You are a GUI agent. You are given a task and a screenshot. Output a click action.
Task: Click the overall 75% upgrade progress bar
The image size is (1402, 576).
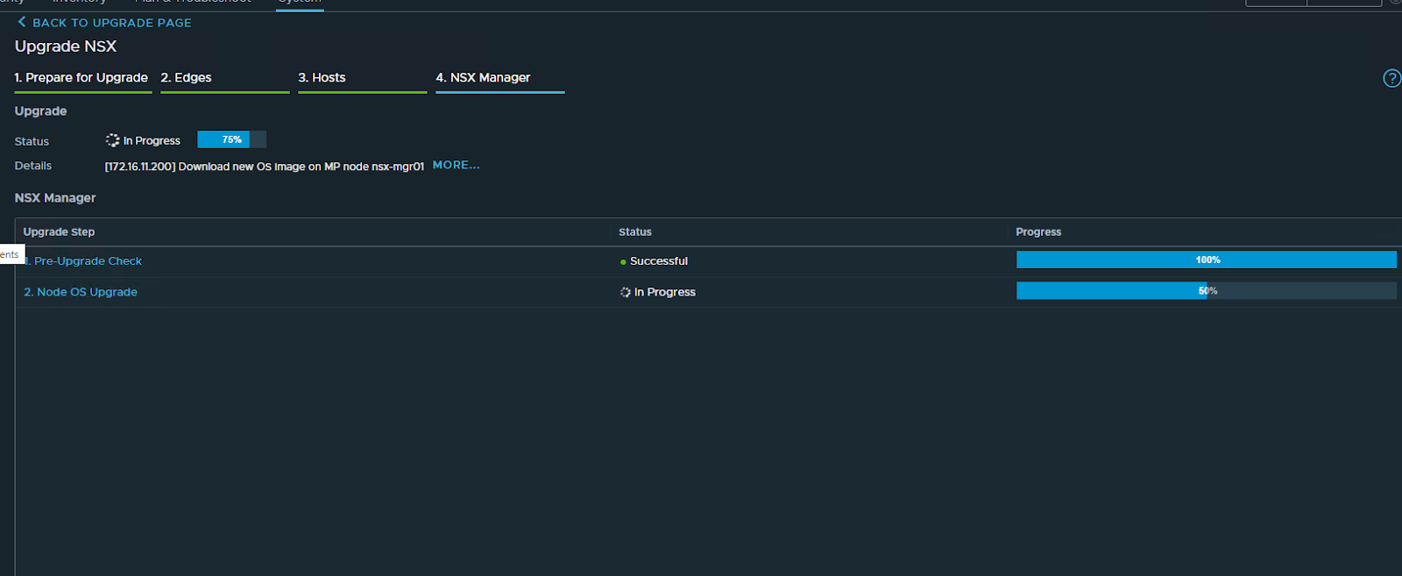(x=231, y=139)
